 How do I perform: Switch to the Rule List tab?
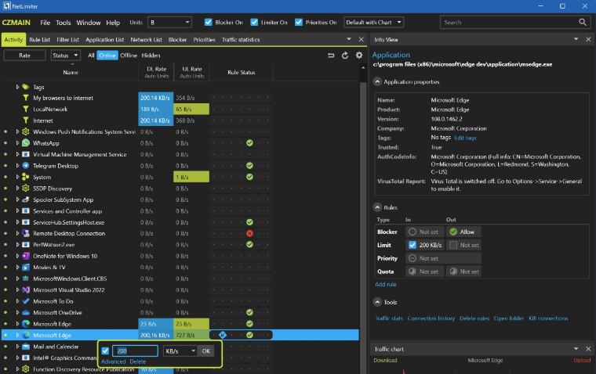[40, 39]
